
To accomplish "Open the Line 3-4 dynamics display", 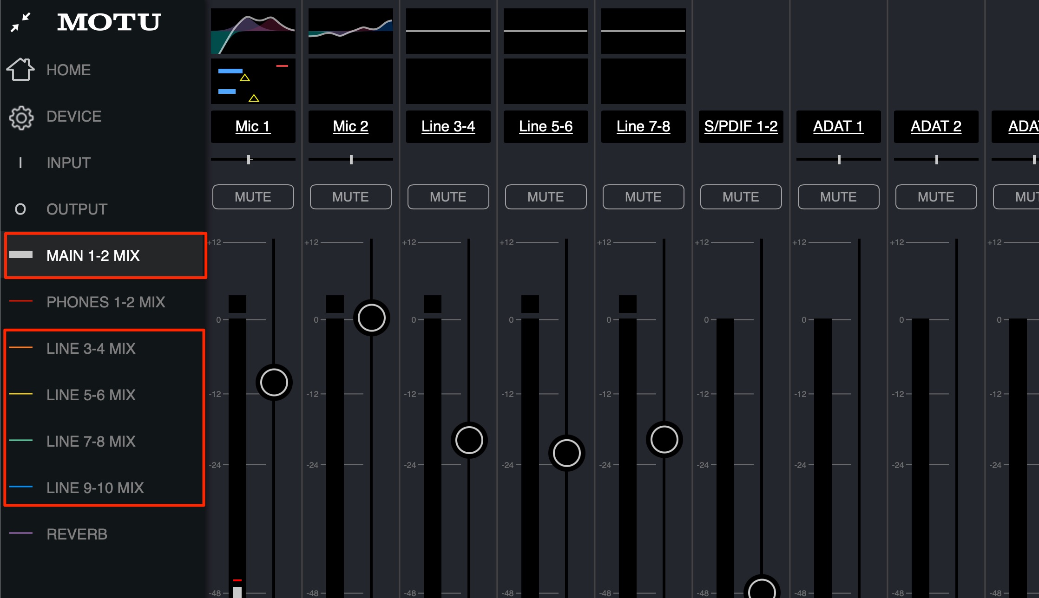I will (x=448, y=81).
